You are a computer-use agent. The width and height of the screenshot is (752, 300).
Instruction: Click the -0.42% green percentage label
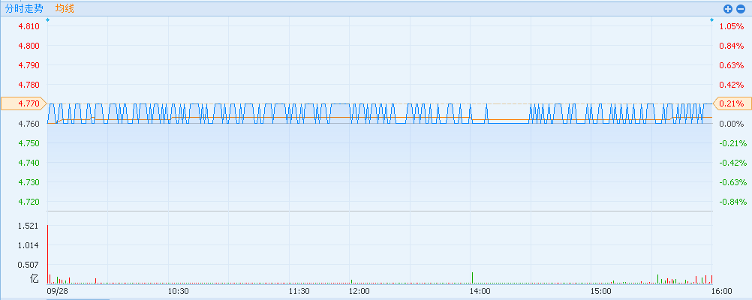tap(732, 163)
